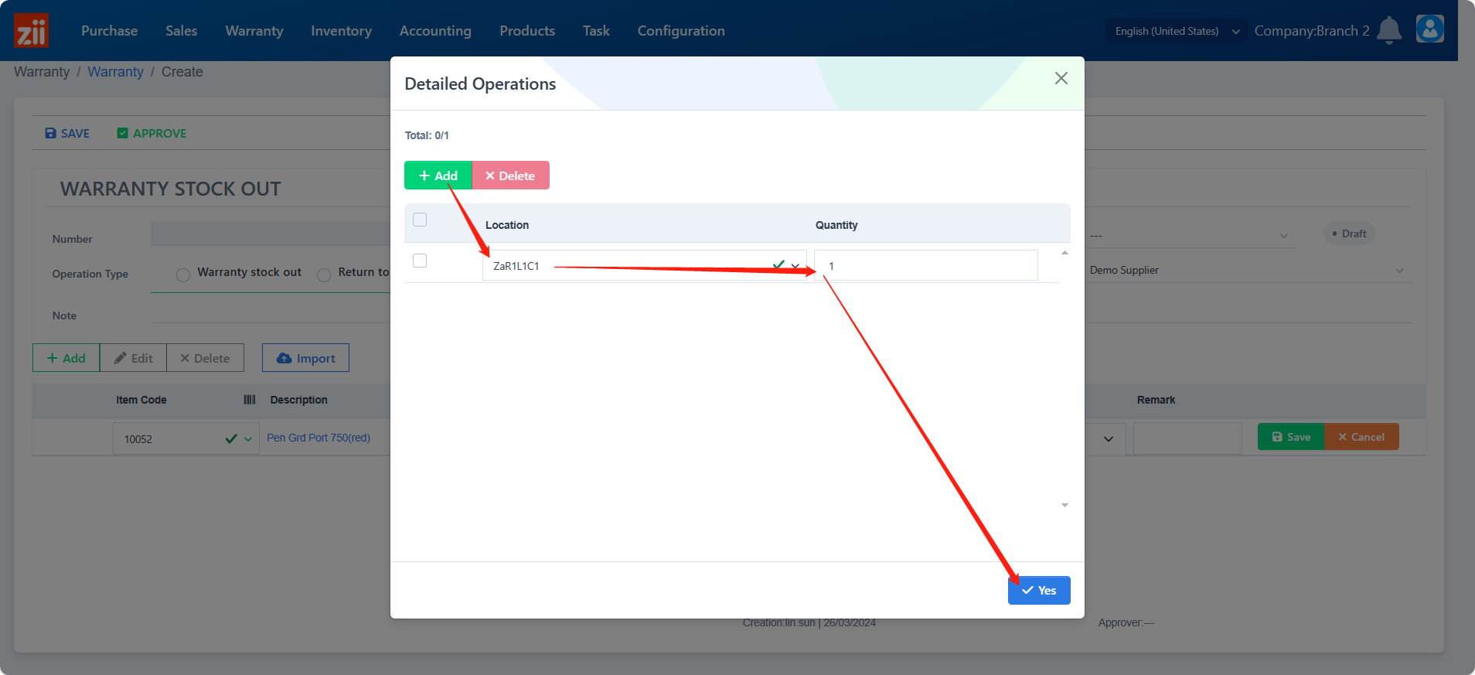1475x675 pixels.
Task: Expand the item code 10052 dropdown
Action: coord(248,439)
